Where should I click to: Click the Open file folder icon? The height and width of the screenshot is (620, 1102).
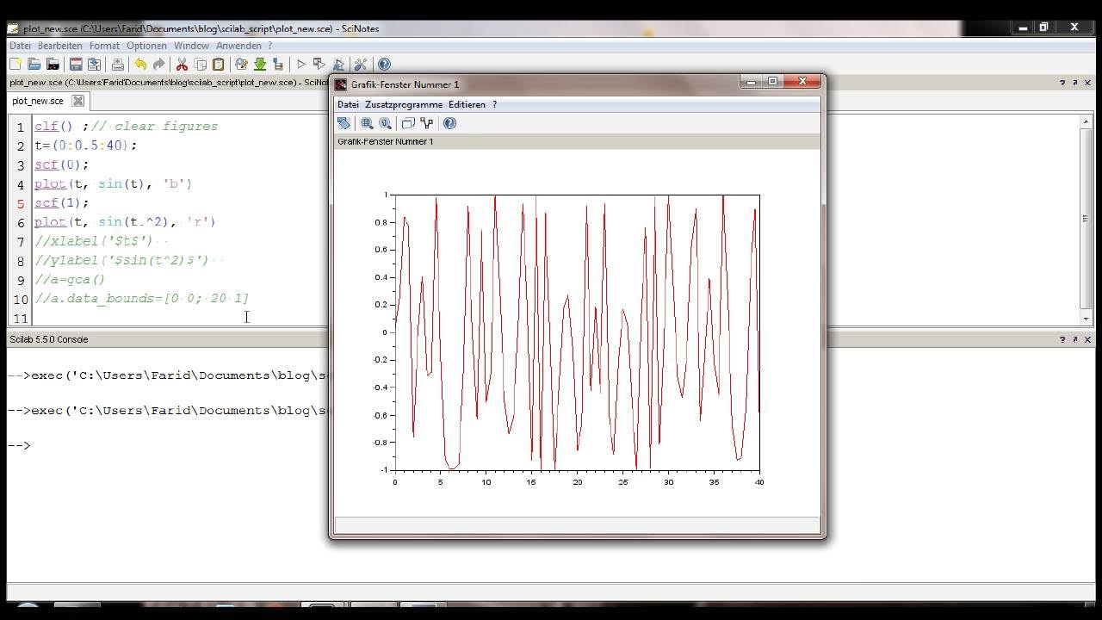[x=34, y=64]
